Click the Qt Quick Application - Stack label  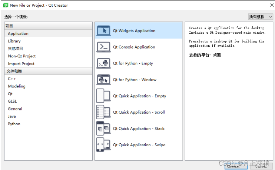tap(139, 129)
